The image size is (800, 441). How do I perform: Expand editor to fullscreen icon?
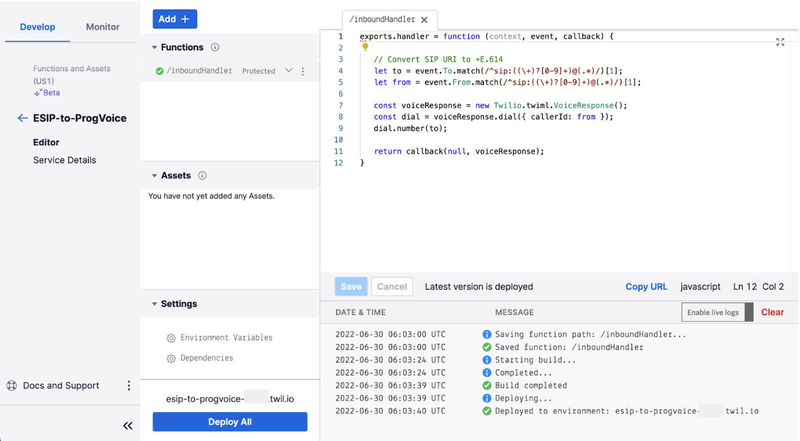click(780, 42)
